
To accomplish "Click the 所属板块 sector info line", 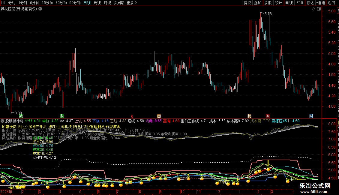I will pyautogui.click(x=61, y=127).
